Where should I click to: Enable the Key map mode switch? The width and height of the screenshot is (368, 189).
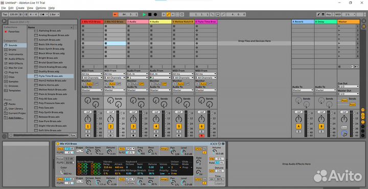tap(329, 14)
